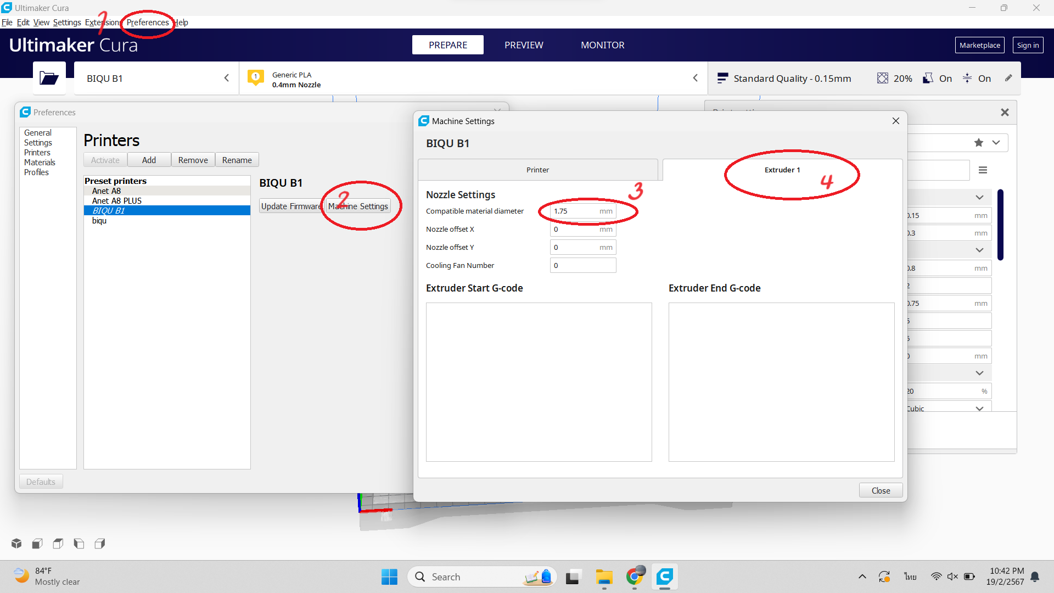
Task: Click the pencil edit settings icon
Action: click(1008, 78)
